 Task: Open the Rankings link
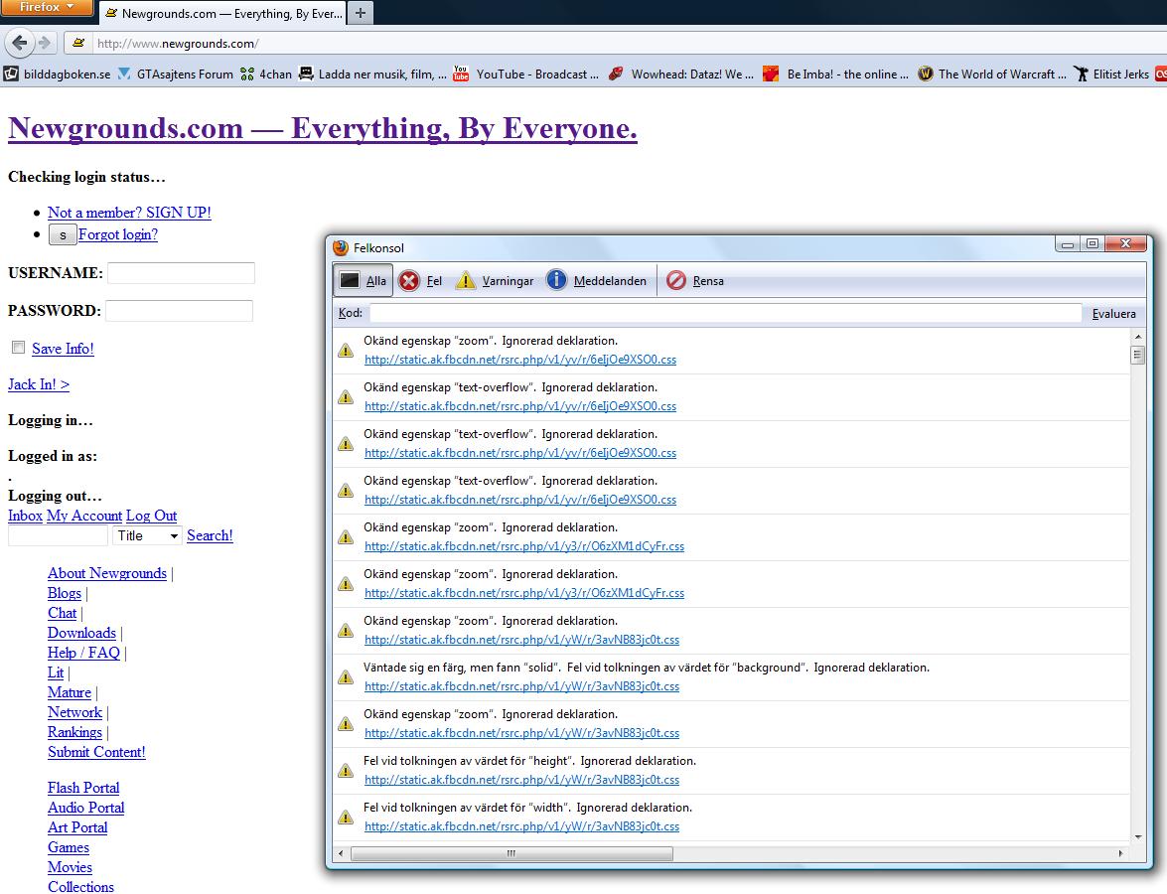(74, 732)
